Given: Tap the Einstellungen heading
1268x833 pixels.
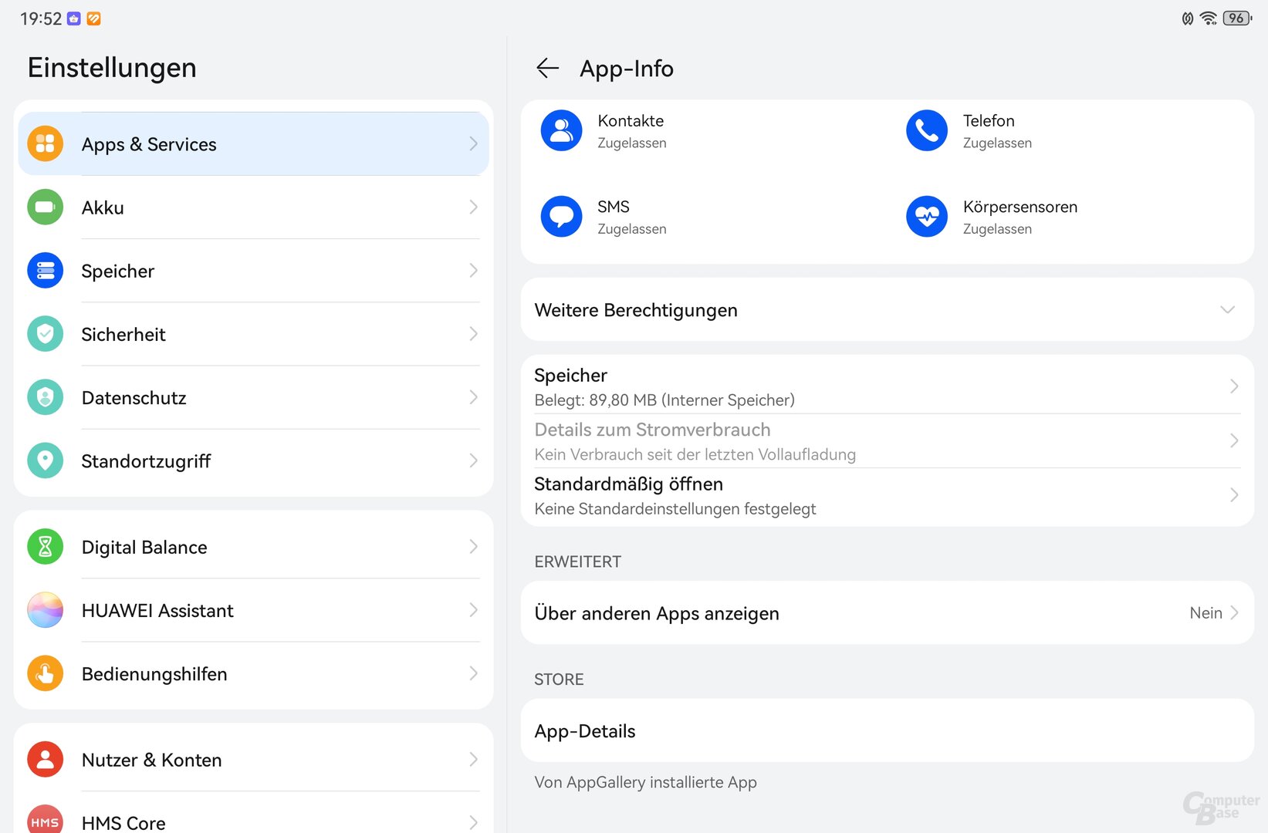Looking at the screenshot, I should (x=112, y=68).
